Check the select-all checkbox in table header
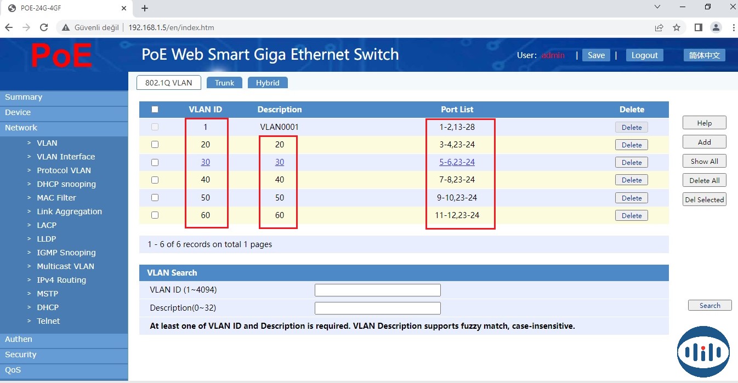This screenshot has width=738, height=383. click(155, 110)
